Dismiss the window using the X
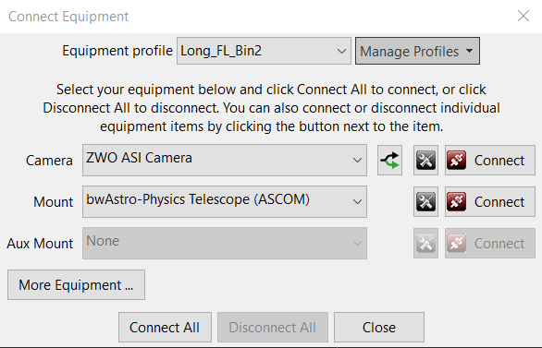This screenshot has height=348, width=542. tap(524, 16)
